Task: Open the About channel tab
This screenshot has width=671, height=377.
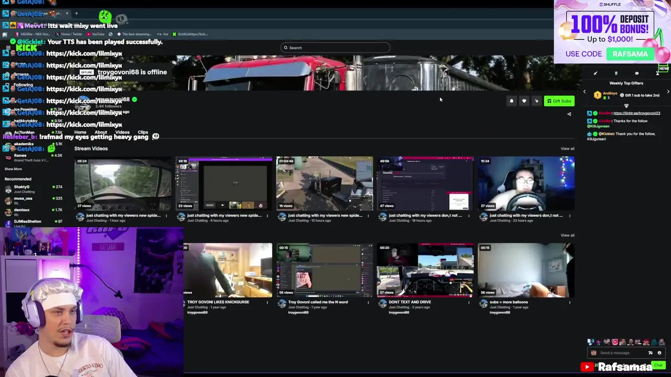Action: 101,132
